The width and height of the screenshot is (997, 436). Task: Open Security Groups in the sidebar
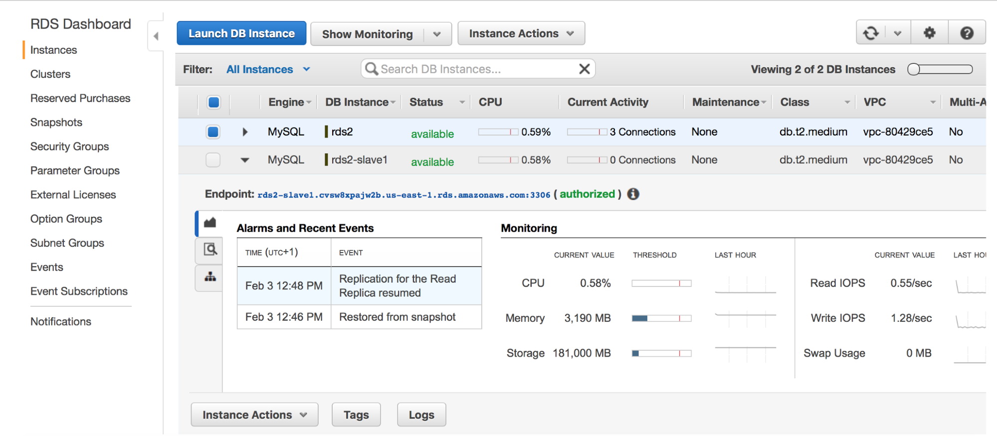pos(69,146)
